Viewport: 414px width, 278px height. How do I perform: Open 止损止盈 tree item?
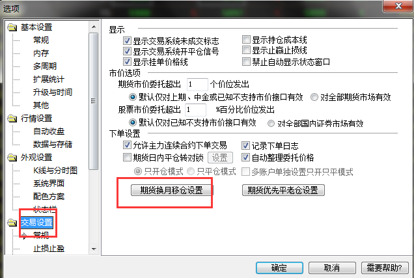coord(49,249)
